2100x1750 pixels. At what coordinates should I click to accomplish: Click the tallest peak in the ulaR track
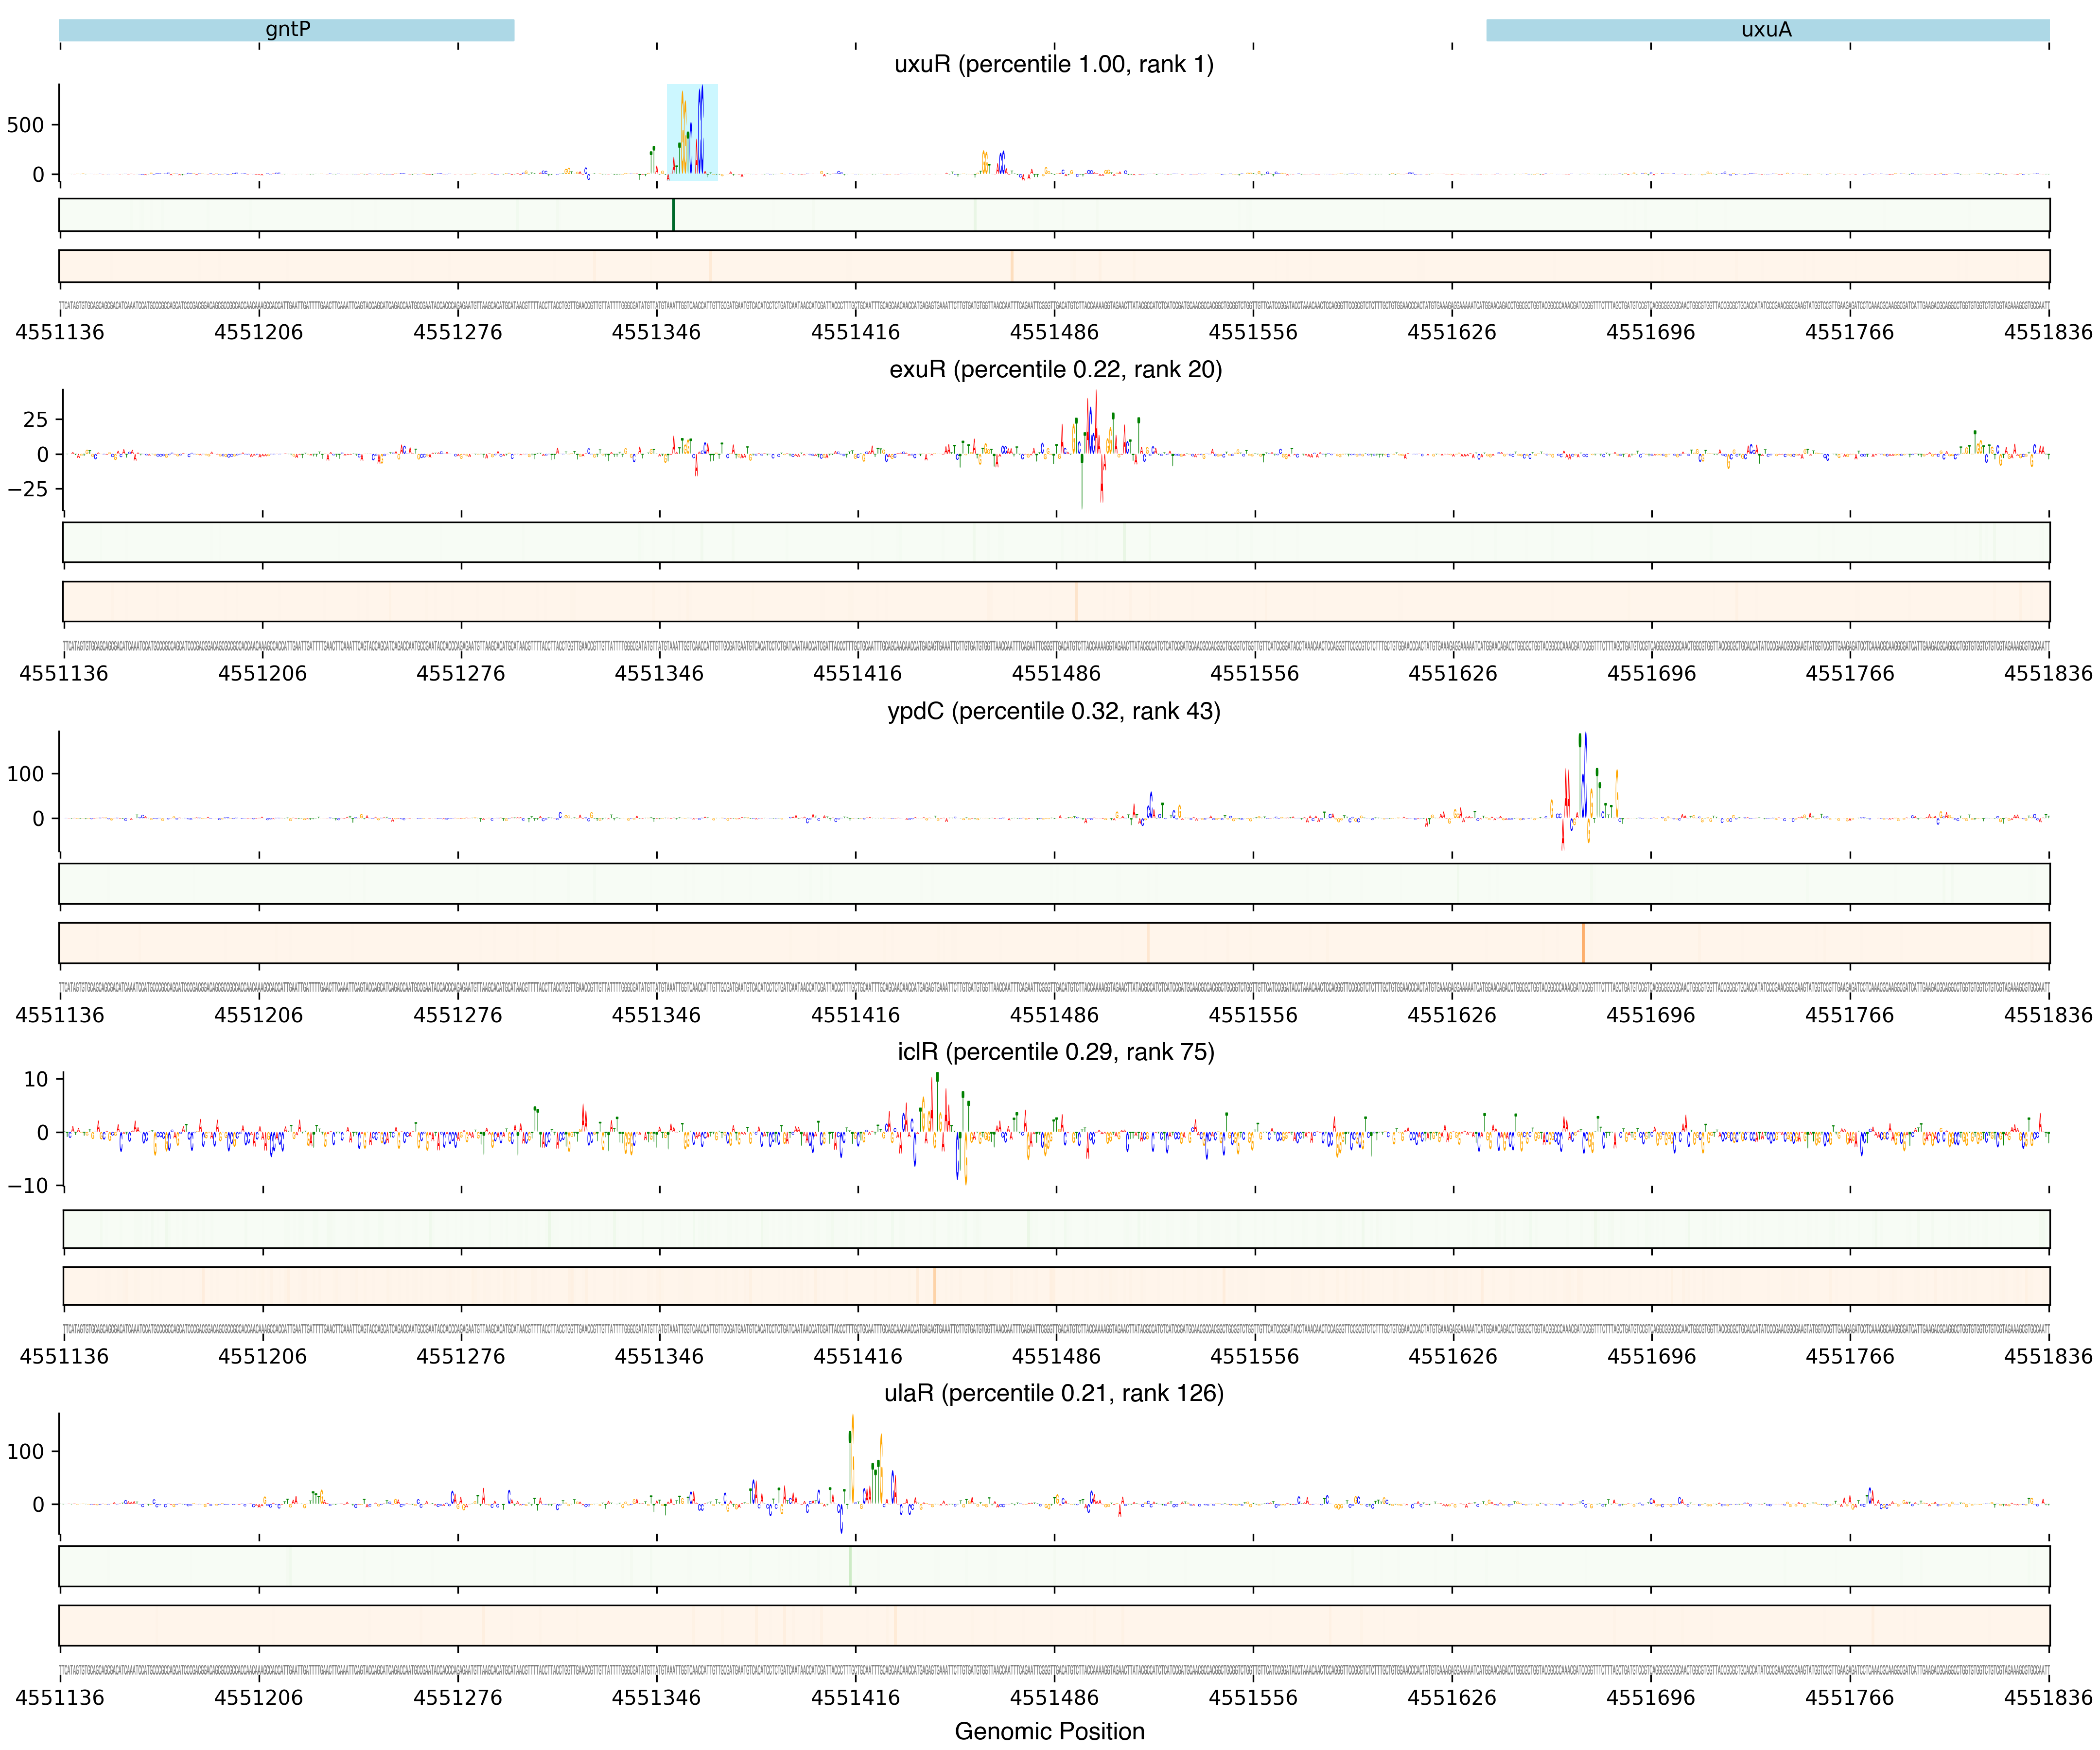[x=852, y=1458]
